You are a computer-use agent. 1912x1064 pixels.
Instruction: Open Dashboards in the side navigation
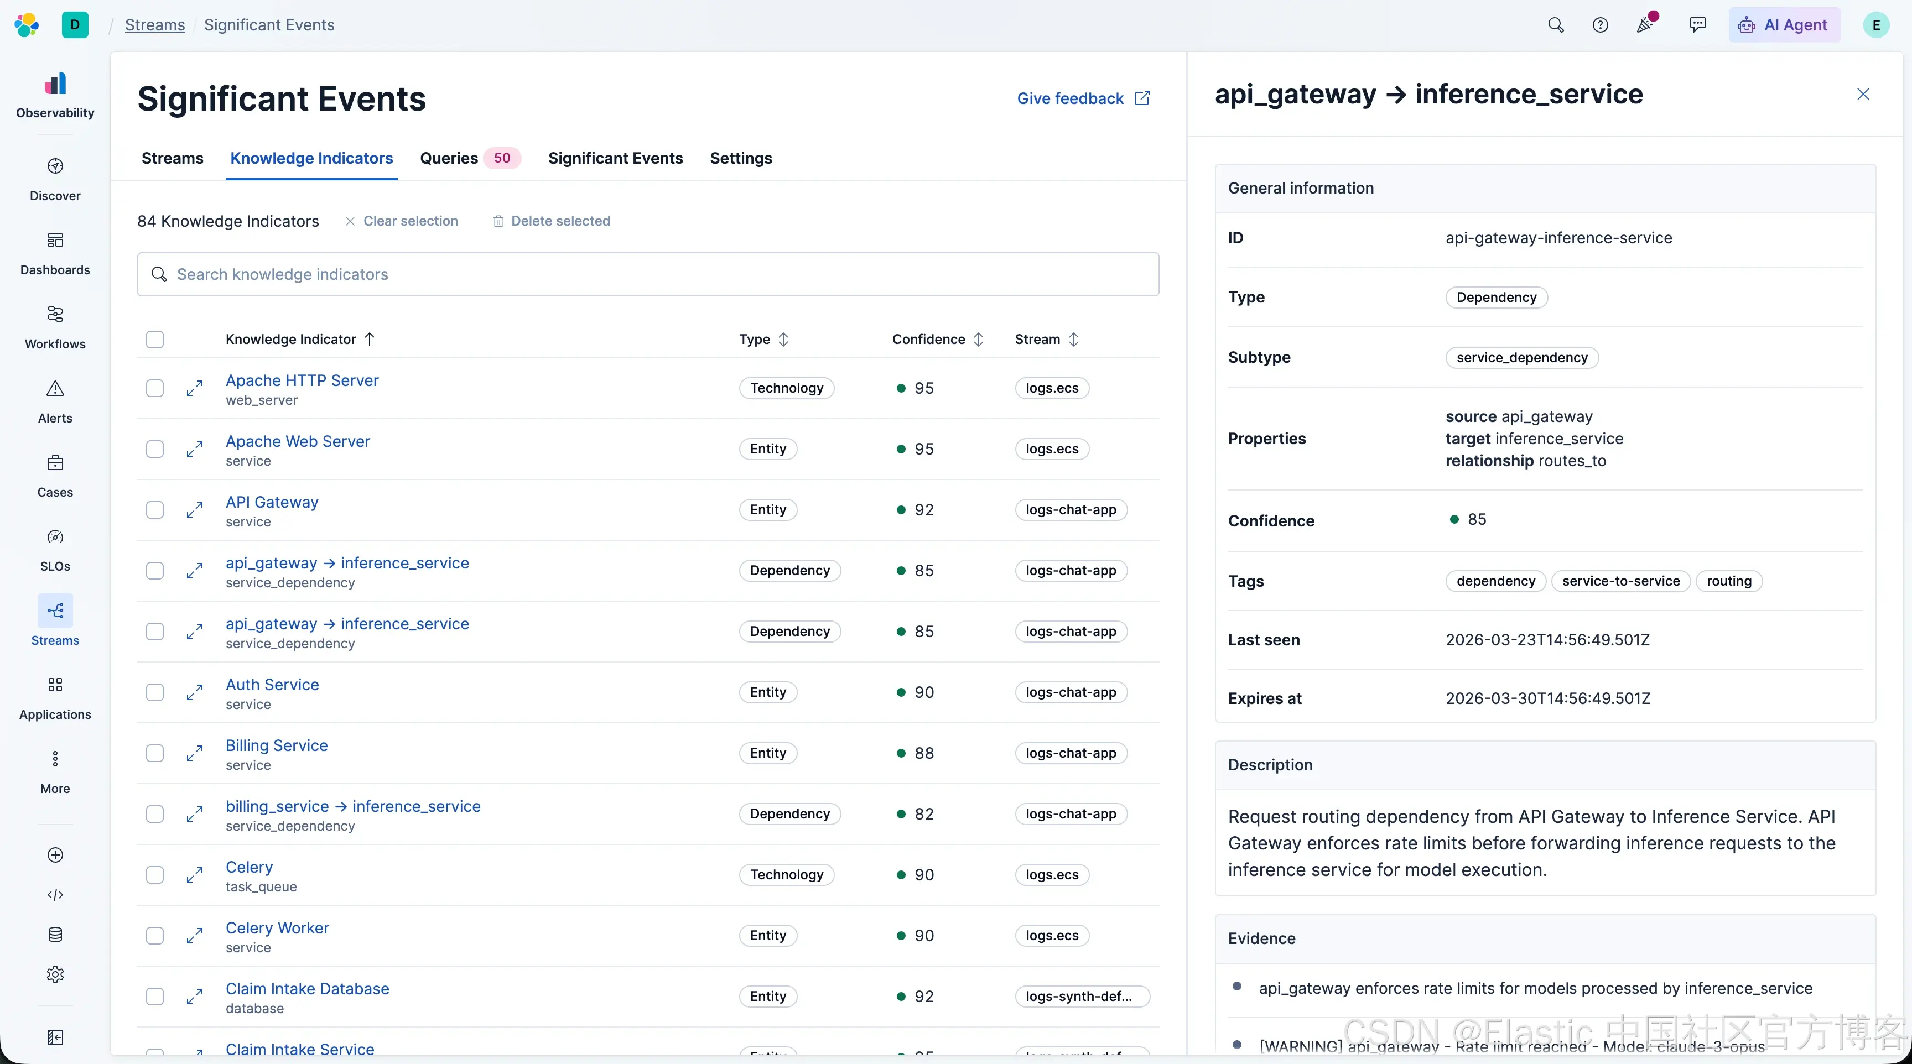point(55,254)
